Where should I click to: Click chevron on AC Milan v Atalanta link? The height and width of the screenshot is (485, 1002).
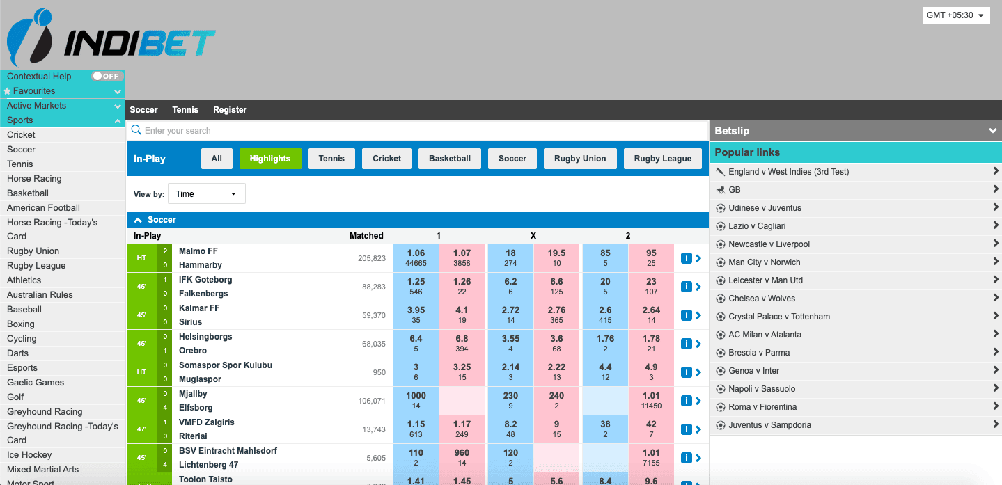click(x=996, y=334)
